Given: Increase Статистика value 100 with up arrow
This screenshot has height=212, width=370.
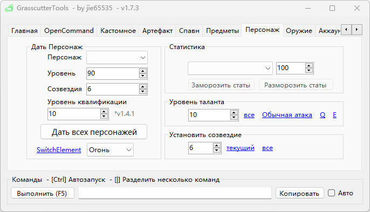Looking at the screenshot, I should pyautogui.click(x=309, y=66).
